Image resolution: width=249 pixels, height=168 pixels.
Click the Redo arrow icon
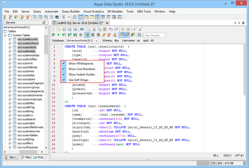coord(116,29)
